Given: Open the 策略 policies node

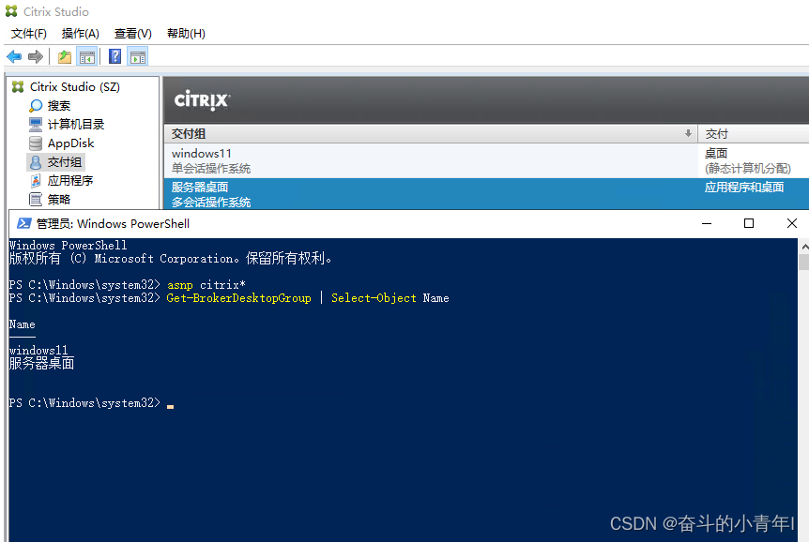Looking at the screenshot, I should click(58, 200).
